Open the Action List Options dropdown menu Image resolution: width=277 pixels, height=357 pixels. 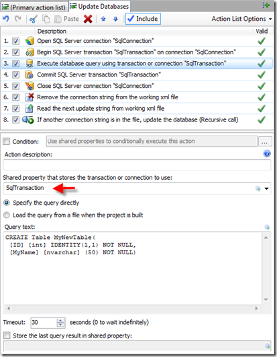[x=241, y=19]
